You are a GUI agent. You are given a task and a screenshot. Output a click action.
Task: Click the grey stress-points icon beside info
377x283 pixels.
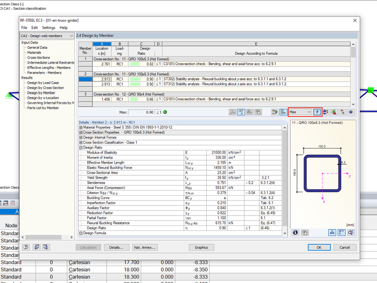(305, 232)
